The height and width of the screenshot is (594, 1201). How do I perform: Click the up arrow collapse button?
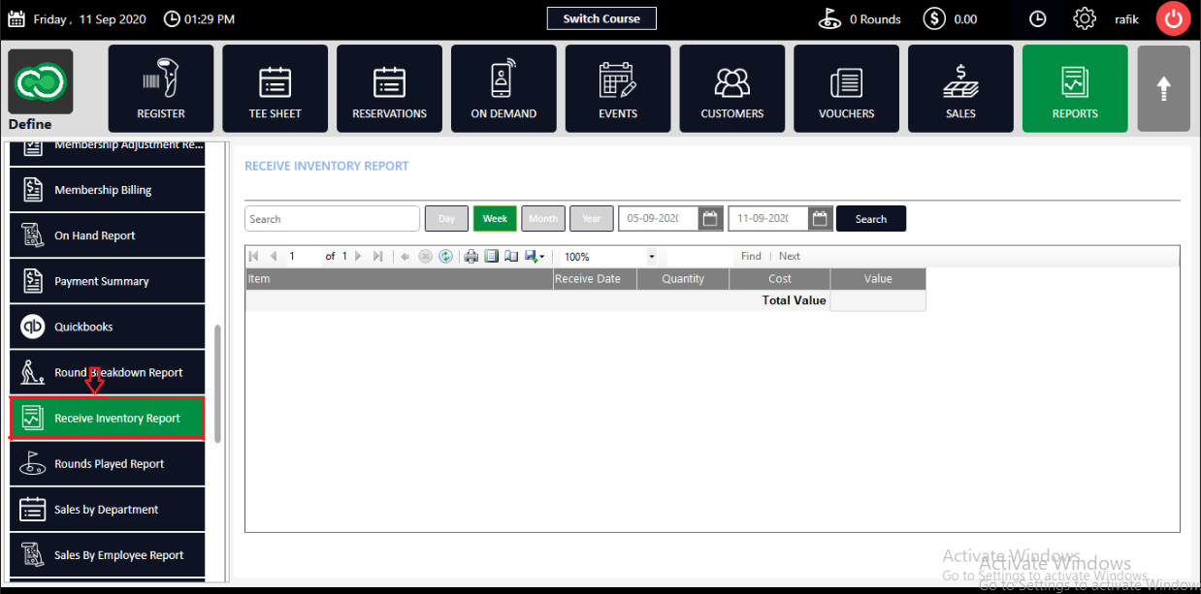(1163, 88)
